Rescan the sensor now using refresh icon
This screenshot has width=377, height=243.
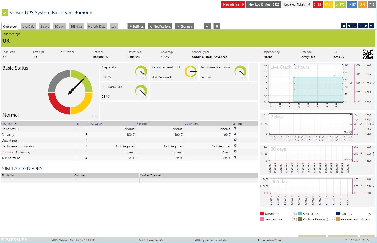[360, 26]
